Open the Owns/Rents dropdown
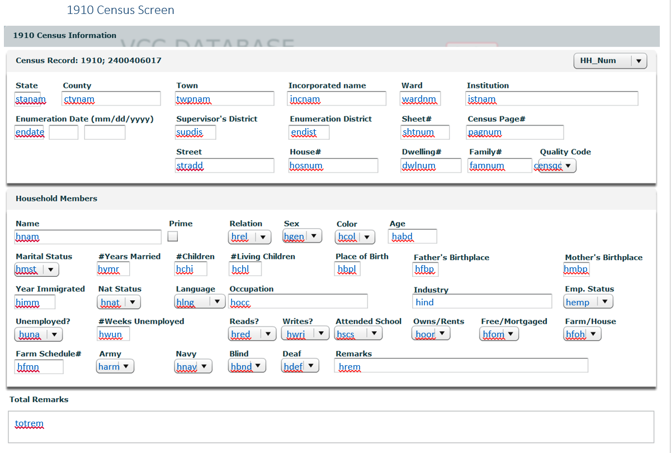 pos(431,334)
